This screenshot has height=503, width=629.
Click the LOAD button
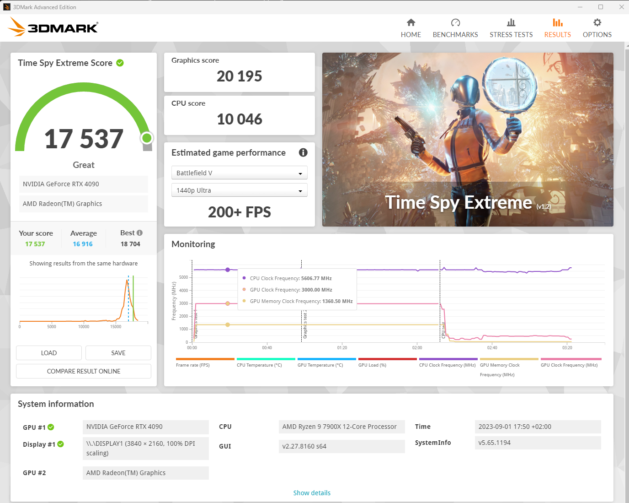pyautogui.click(x=49, y=353)
